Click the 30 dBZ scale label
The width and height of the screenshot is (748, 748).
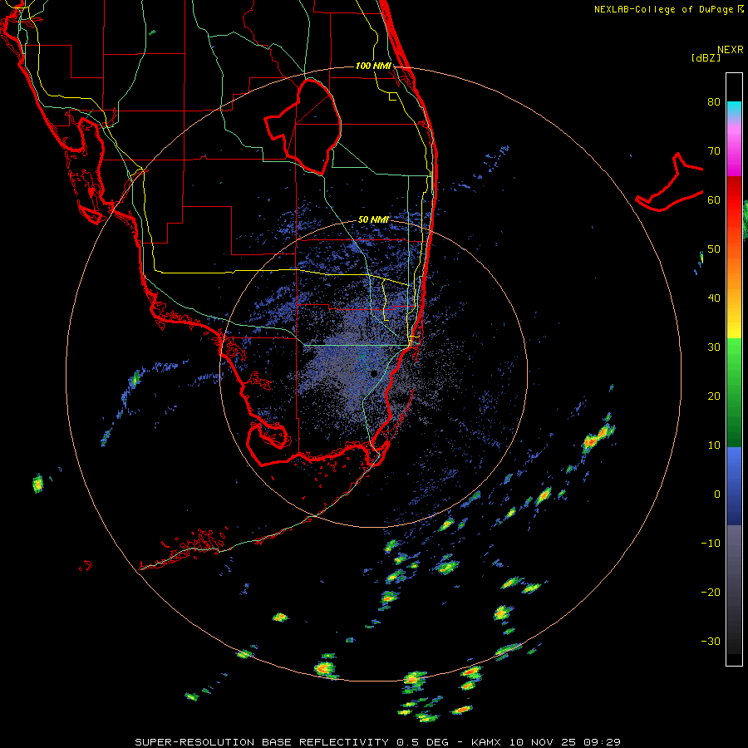coord(714,347)
